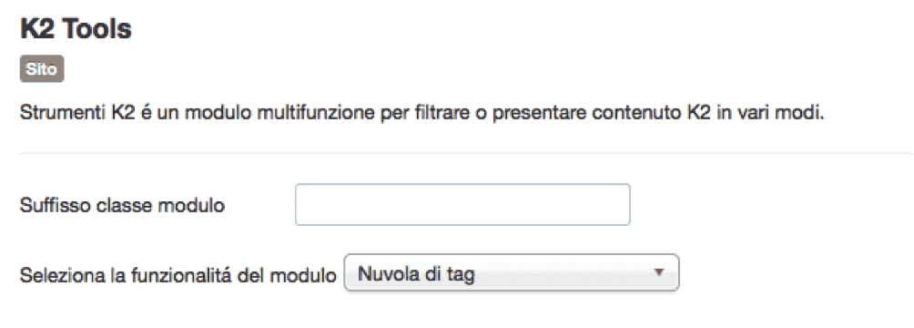Click the small arrow on the functionality selector
The width and height of the screenshot is (914, 328).
[659, 272]
